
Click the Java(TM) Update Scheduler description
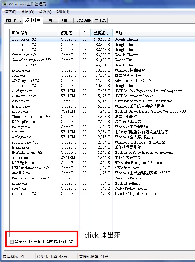(x=135, y=194)
